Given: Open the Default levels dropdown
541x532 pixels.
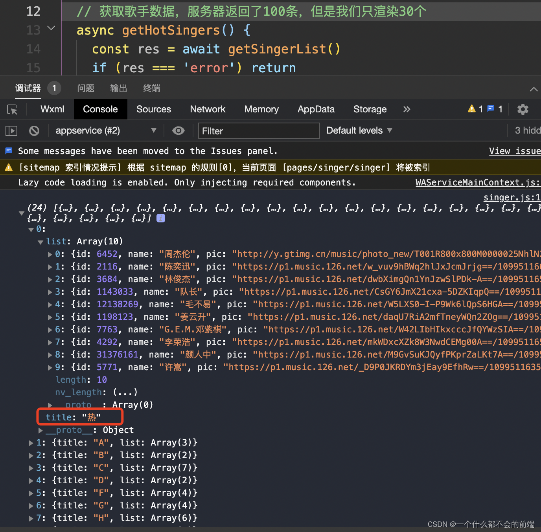Looking at the screenshot, I should 359,130.
